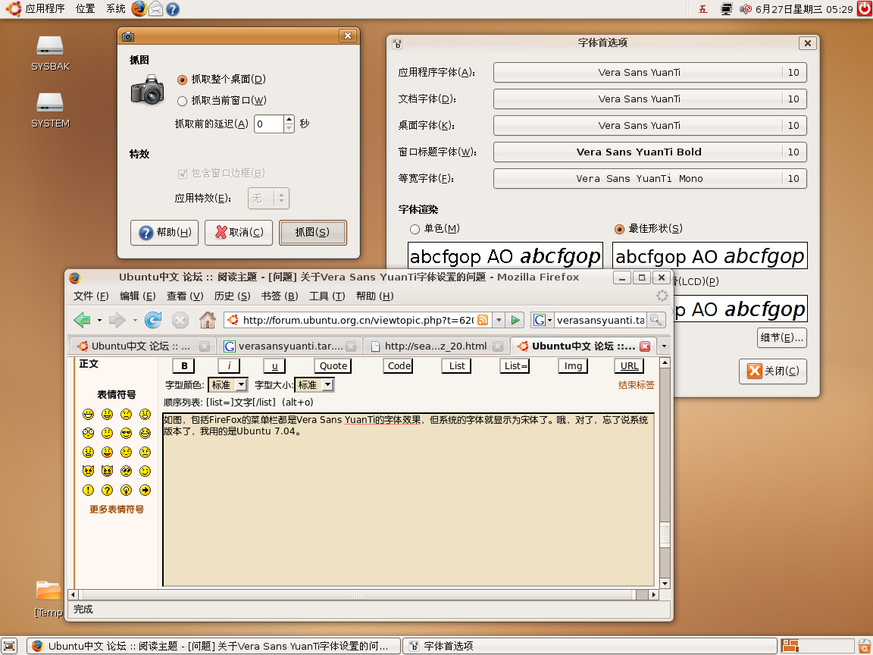Open the Firefox History menu
873x655 pixels.
pyautogui.click(x=232, y=296)
